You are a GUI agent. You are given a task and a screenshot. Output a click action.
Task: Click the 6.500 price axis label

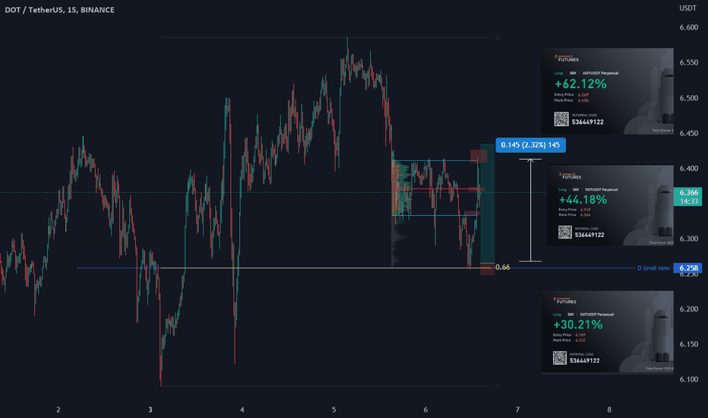point(688,98)
